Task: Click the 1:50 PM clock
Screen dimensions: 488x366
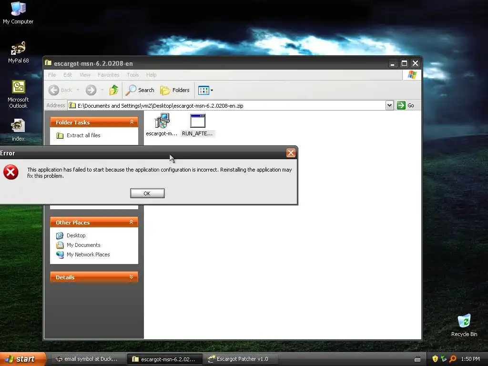Action: click(x=470, y=359)
